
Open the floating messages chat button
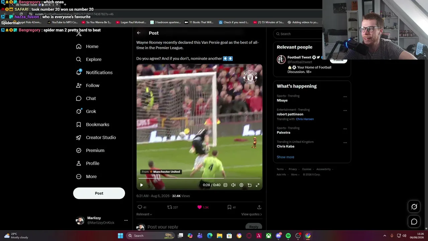[x=414, y=222]
